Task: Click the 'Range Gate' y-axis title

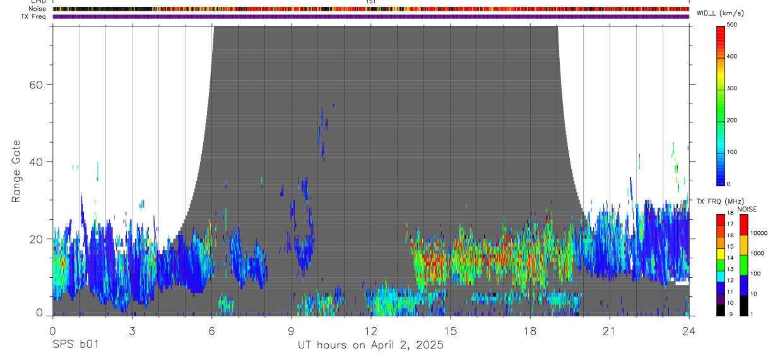Action: click(16, 171)
